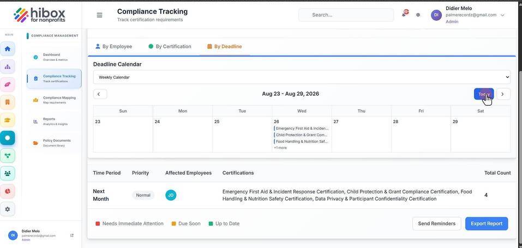Image resolution: width=522 pixels, height=248 pixels.
Task: Select Compliance Tracking menu item
Action: click(54, 78)
